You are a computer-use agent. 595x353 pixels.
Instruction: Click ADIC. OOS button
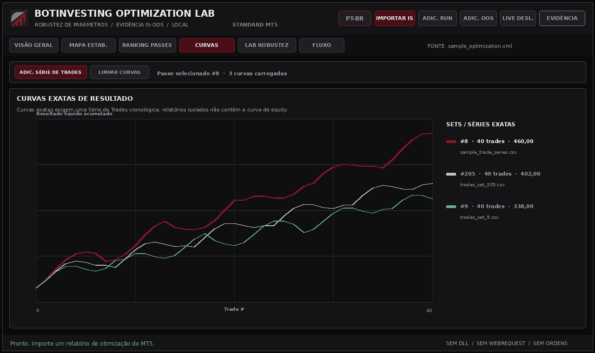coord(478,19)
